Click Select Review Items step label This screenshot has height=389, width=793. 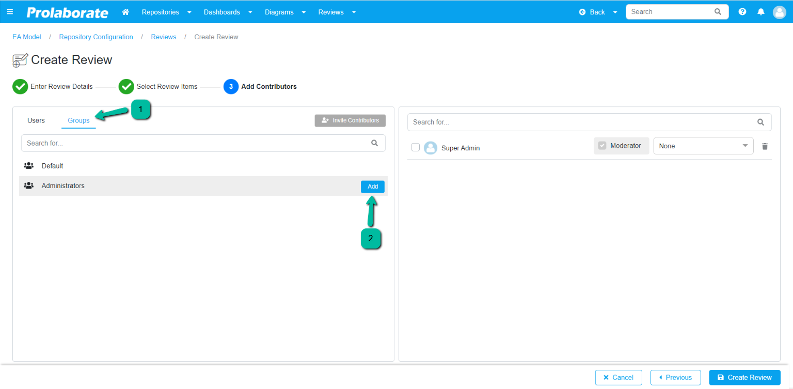(x=167, y=87)
